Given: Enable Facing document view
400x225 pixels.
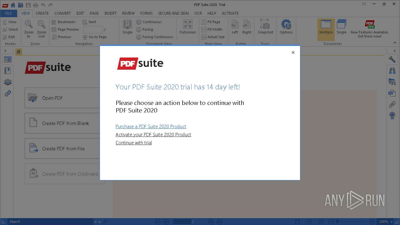Looking at the screenshot, I should [145, 29].
